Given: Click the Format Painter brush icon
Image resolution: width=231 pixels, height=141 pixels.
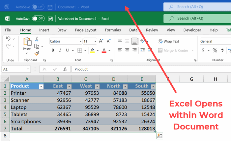Looking at the screenshot, I should point(37,53).
